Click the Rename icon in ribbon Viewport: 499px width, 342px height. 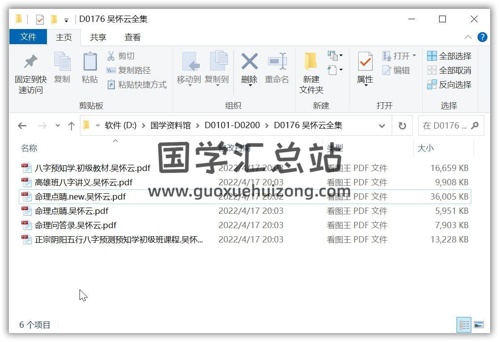click(277, 63)
